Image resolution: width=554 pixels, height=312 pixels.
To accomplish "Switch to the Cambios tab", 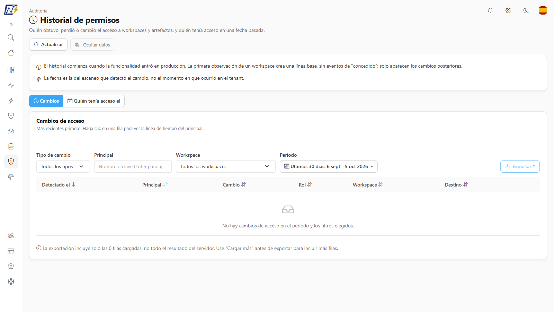I will (46, 101).
